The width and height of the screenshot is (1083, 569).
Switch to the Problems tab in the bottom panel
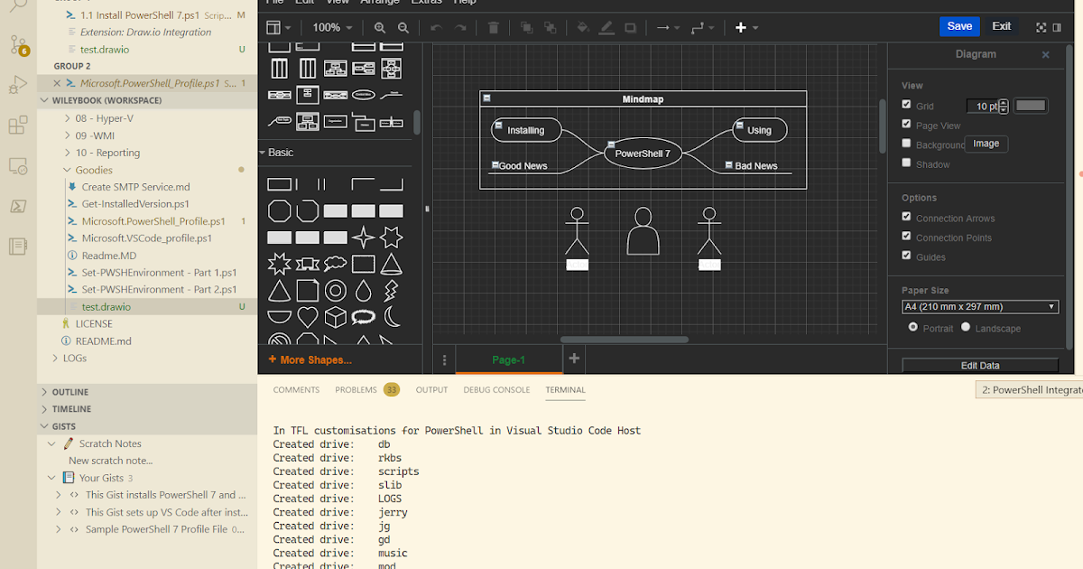[358, 389]
